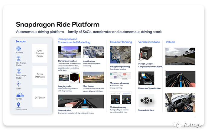Click the Long range Radar icon
208x134 pixels.
point(19,71)
